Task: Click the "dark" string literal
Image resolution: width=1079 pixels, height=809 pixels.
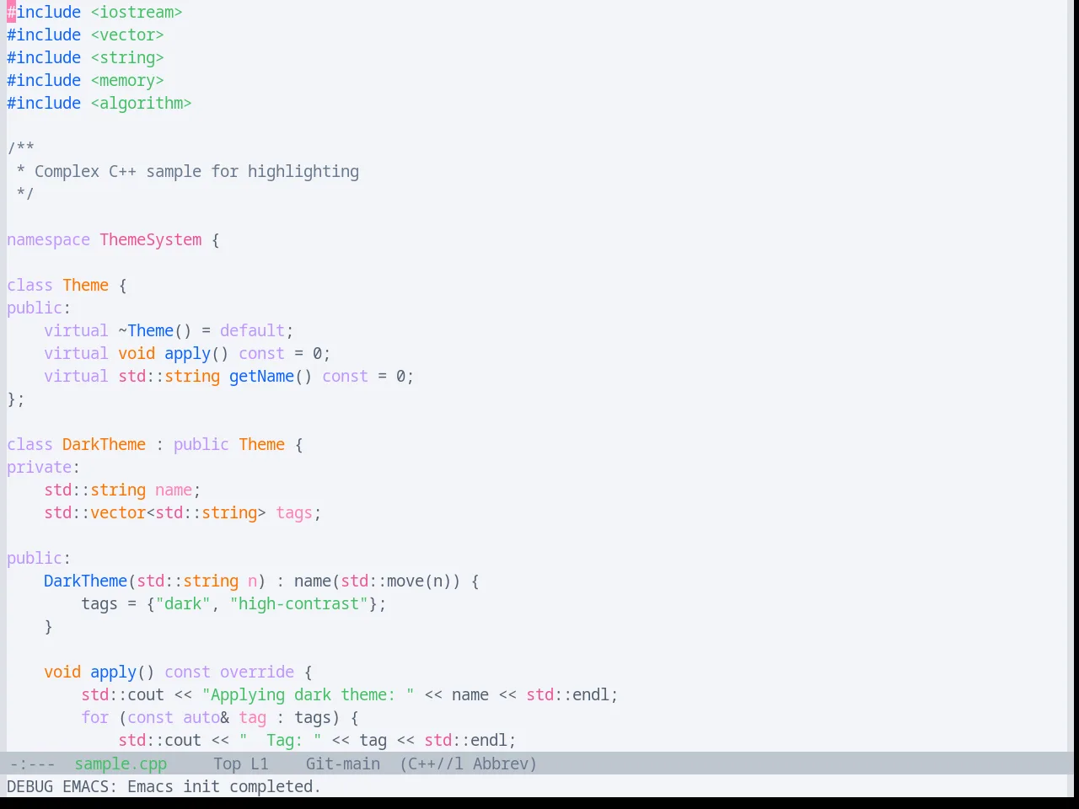Action: [183, 603]
